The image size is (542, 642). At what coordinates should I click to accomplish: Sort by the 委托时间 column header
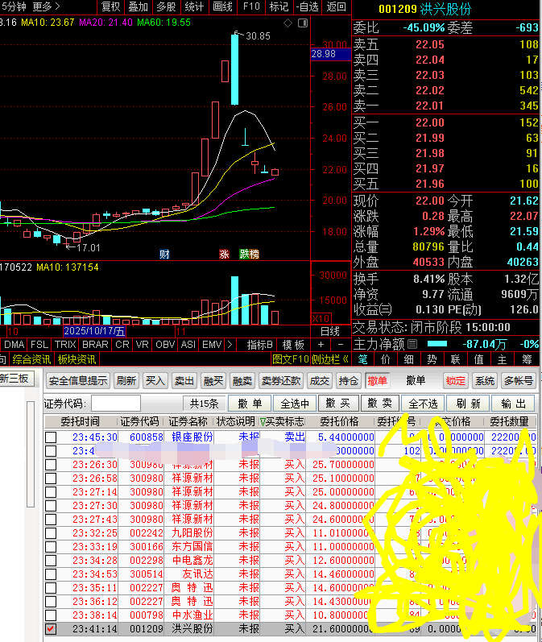(81, 421)
